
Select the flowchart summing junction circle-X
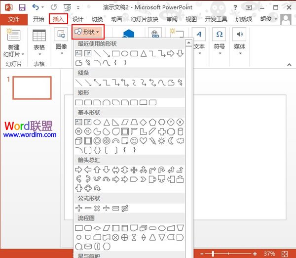click(115, 237)
